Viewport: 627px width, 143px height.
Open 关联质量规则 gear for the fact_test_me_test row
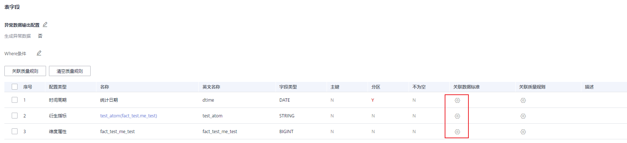click(x=523, y=132)
